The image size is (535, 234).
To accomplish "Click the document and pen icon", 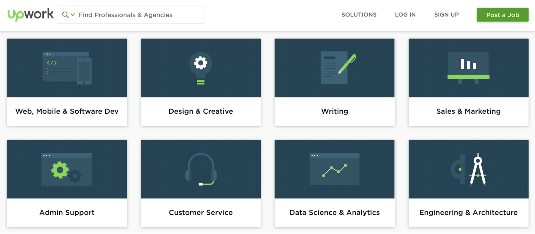I will tap(338, 68).
